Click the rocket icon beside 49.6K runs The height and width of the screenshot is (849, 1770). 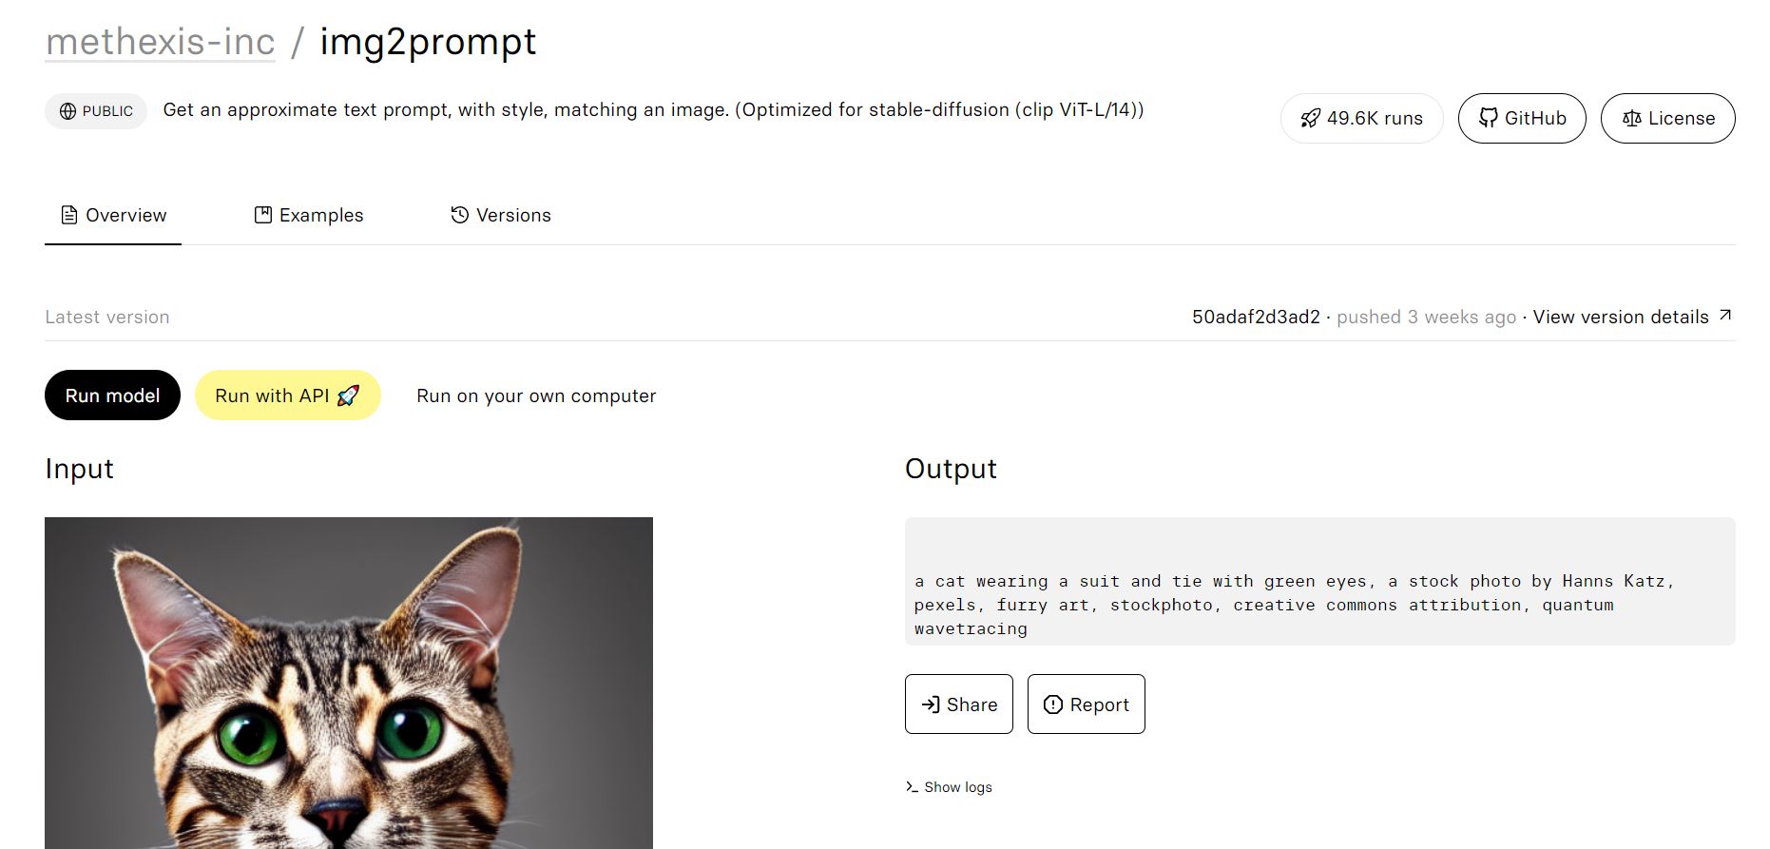[1310, 119]
